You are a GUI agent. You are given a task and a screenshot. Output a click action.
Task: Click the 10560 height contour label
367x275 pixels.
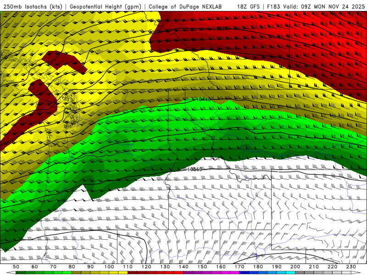(195, 169)
